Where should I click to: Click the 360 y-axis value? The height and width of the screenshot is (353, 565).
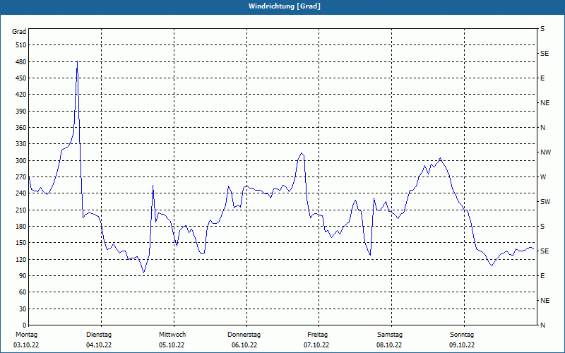point(21,128)
